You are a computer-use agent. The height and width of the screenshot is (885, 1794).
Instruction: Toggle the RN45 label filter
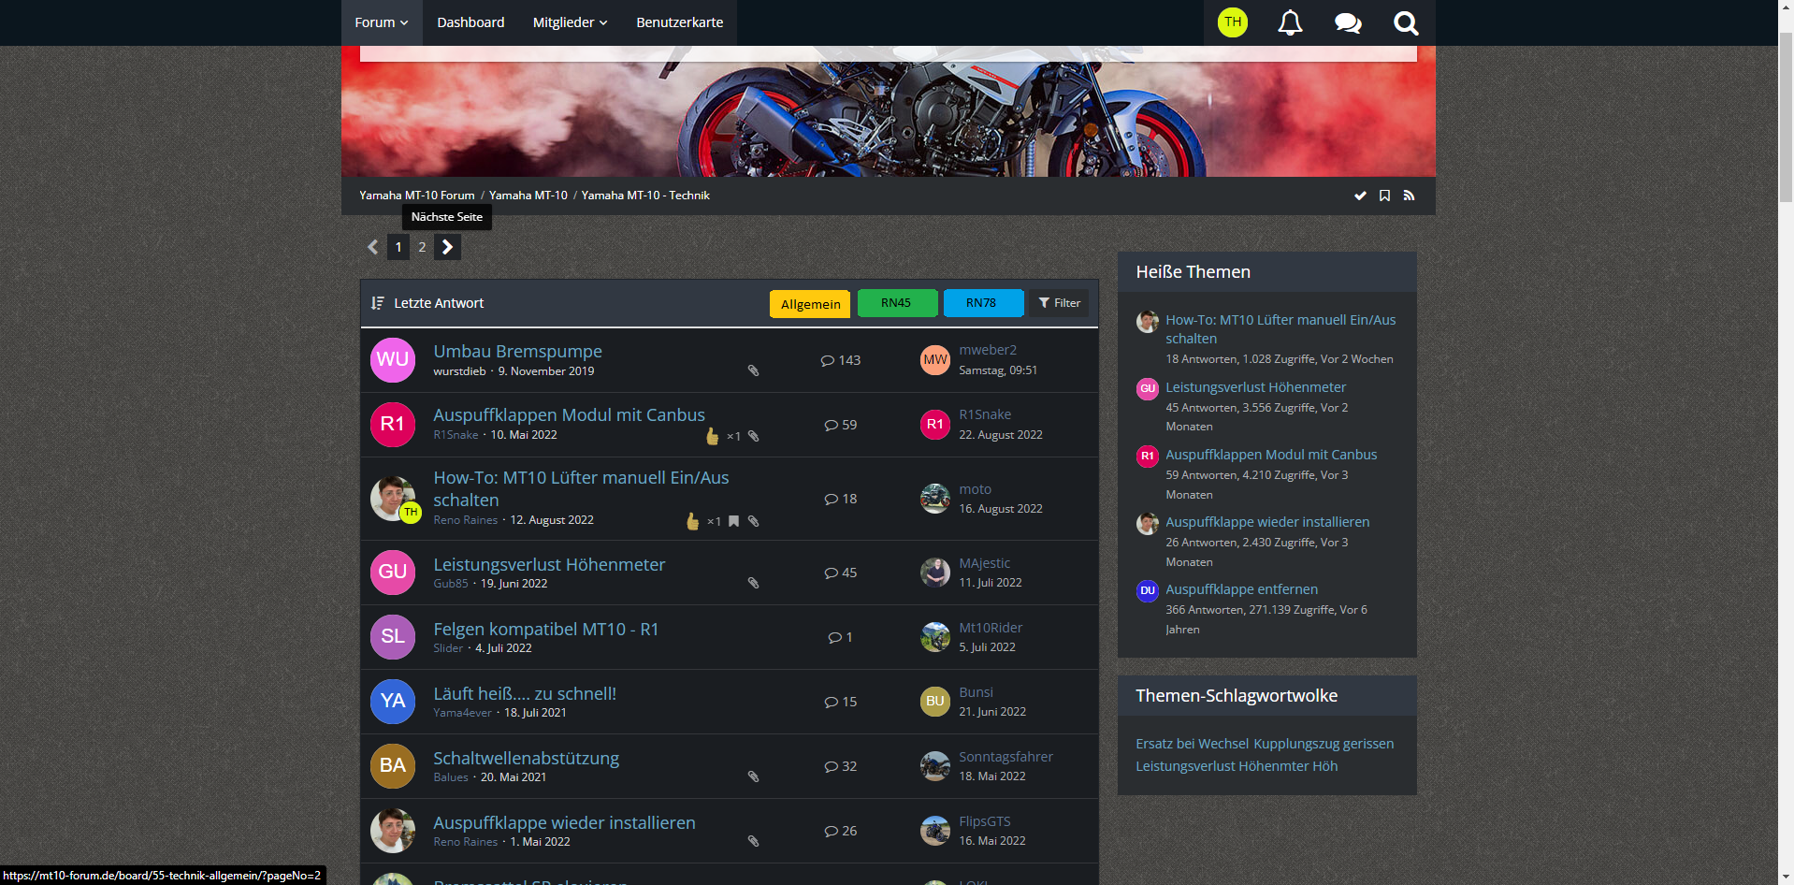[x=896, y=303]
